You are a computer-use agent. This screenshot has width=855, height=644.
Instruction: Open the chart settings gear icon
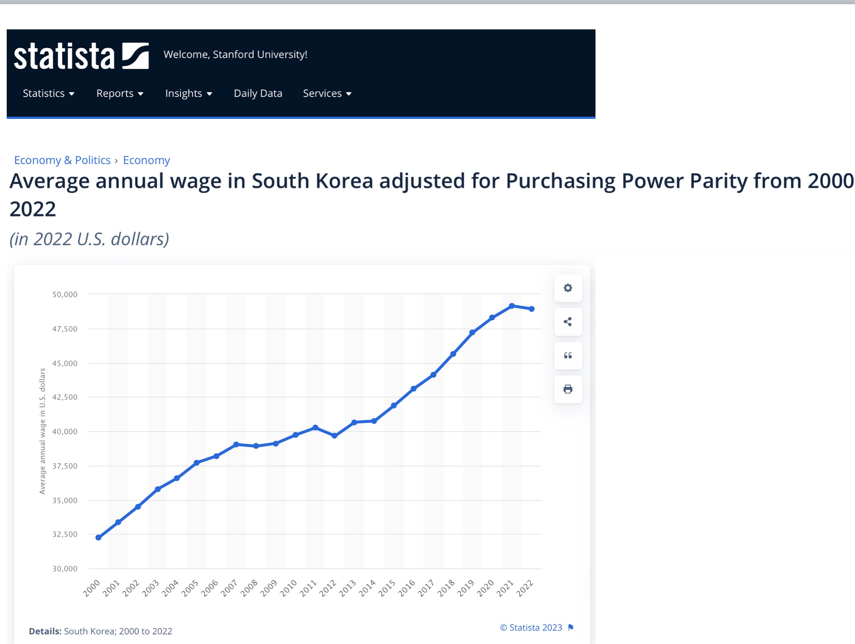[x=568, y=288]
